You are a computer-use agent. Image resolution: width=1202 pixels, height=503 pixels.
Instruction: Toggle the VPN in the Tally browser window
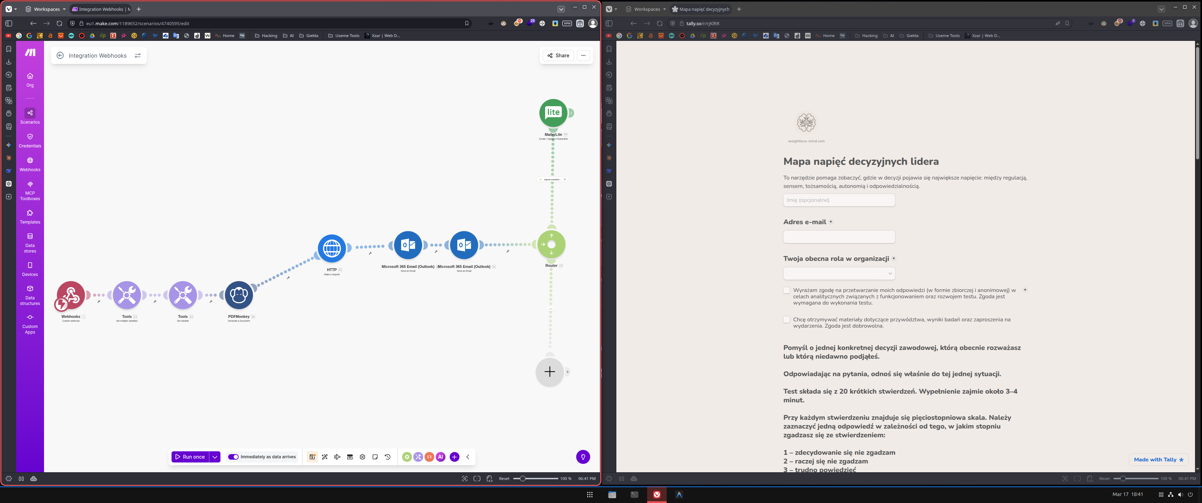point(1167,23)
